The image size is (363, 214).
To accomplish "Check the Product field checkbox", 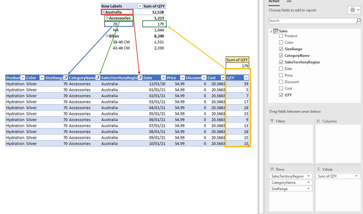I will pyautogui.click(x=281, y=36).
